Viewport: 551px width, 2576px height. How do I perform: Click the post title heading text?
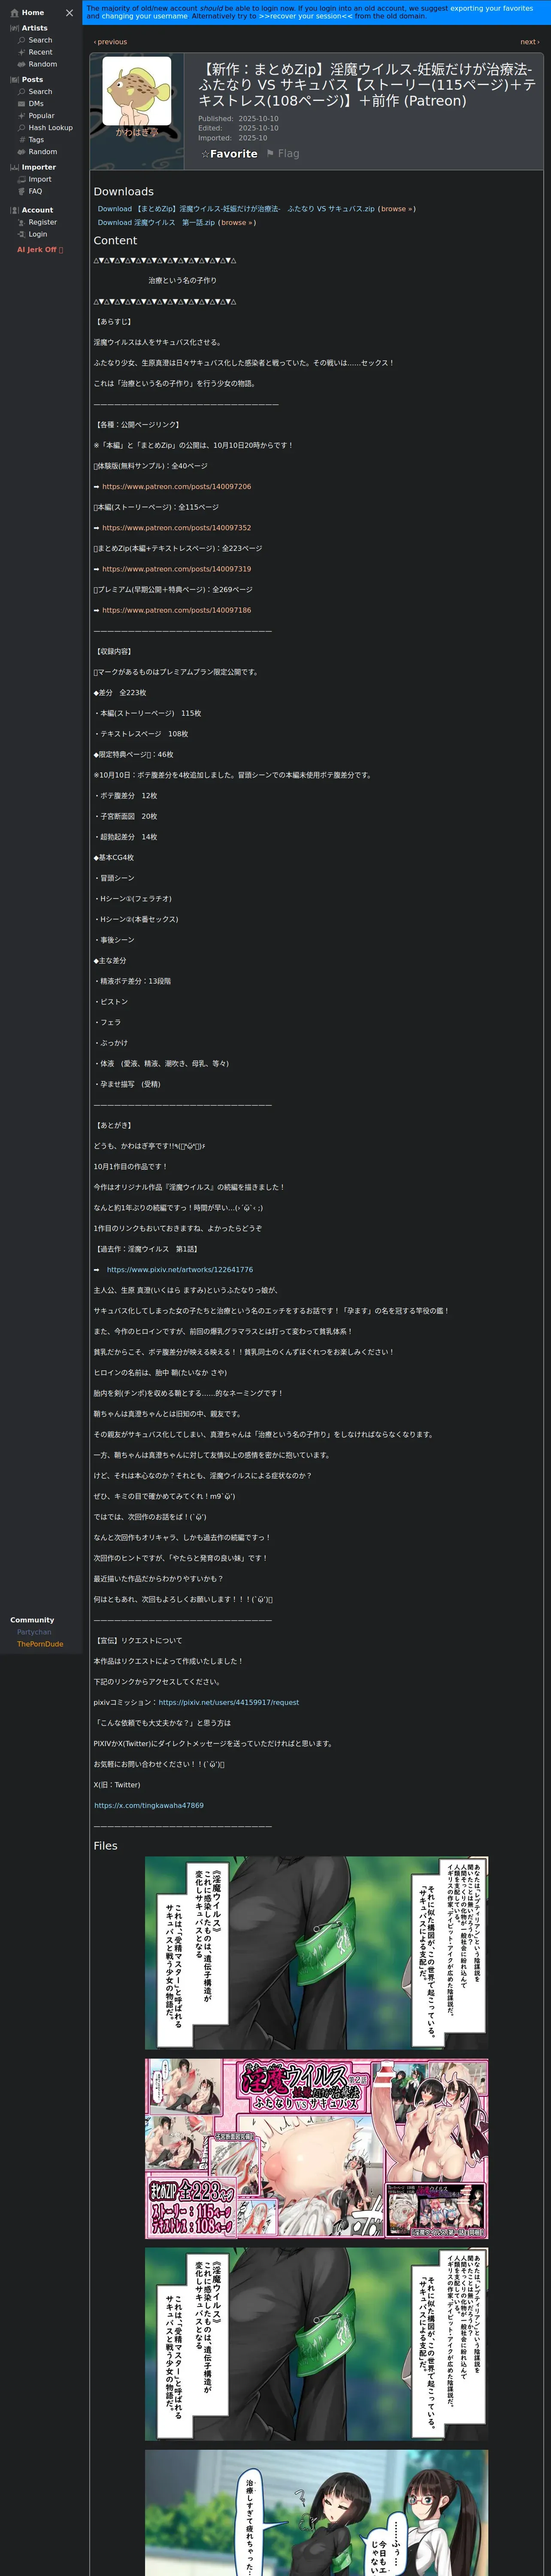pos(366,85)
